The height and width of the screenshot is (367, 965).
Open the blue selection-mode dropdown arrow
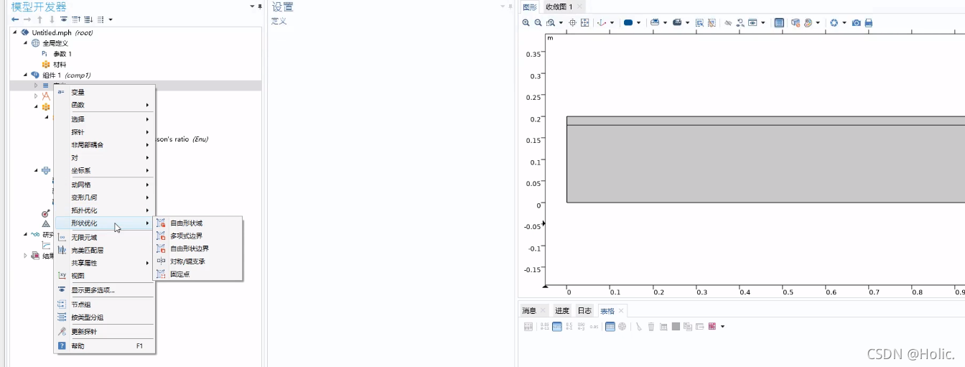[639, 23]
